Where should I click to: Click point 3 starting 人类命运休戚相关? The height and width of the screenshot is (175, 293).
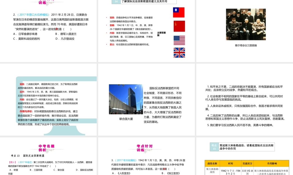coord(244,108)
